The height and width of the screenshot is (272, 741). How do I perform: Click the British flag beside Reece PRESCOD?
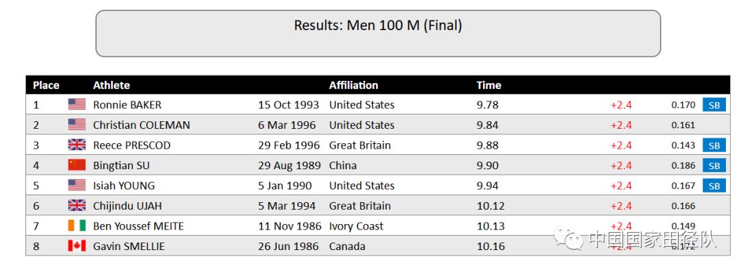77,145
